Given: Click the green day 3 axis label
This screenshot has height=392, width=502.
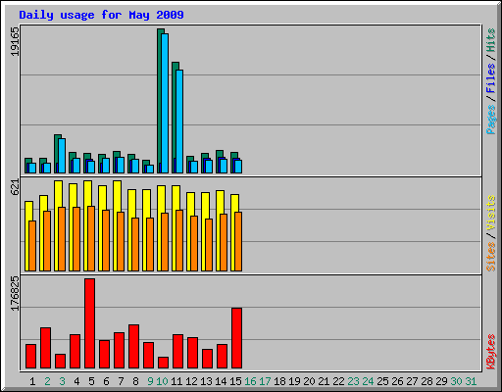Looking at the screenshot, I should tap(62, 381).
